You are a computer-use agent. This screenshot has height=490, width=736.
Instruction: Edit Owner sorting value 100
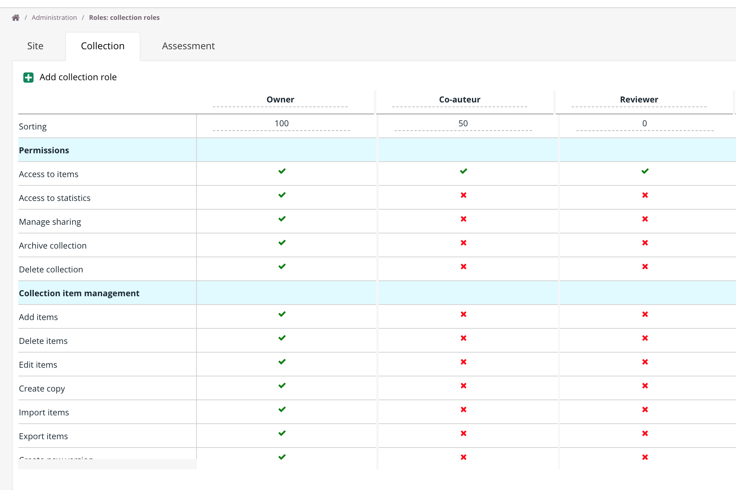(x=281, y=123)
